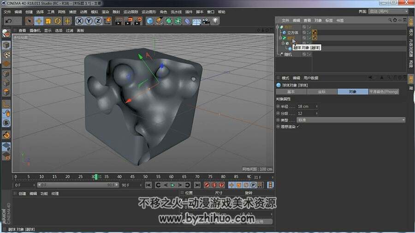Image resolution: width=415 pixels, height=233 pixels.
Task: Toggle autokeying button
Action: [x=214, y=185]
